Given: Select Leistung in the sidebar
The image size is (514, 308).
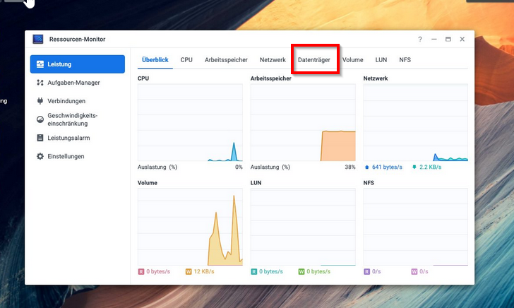Looking at the screenshot, I should [78, 64].
